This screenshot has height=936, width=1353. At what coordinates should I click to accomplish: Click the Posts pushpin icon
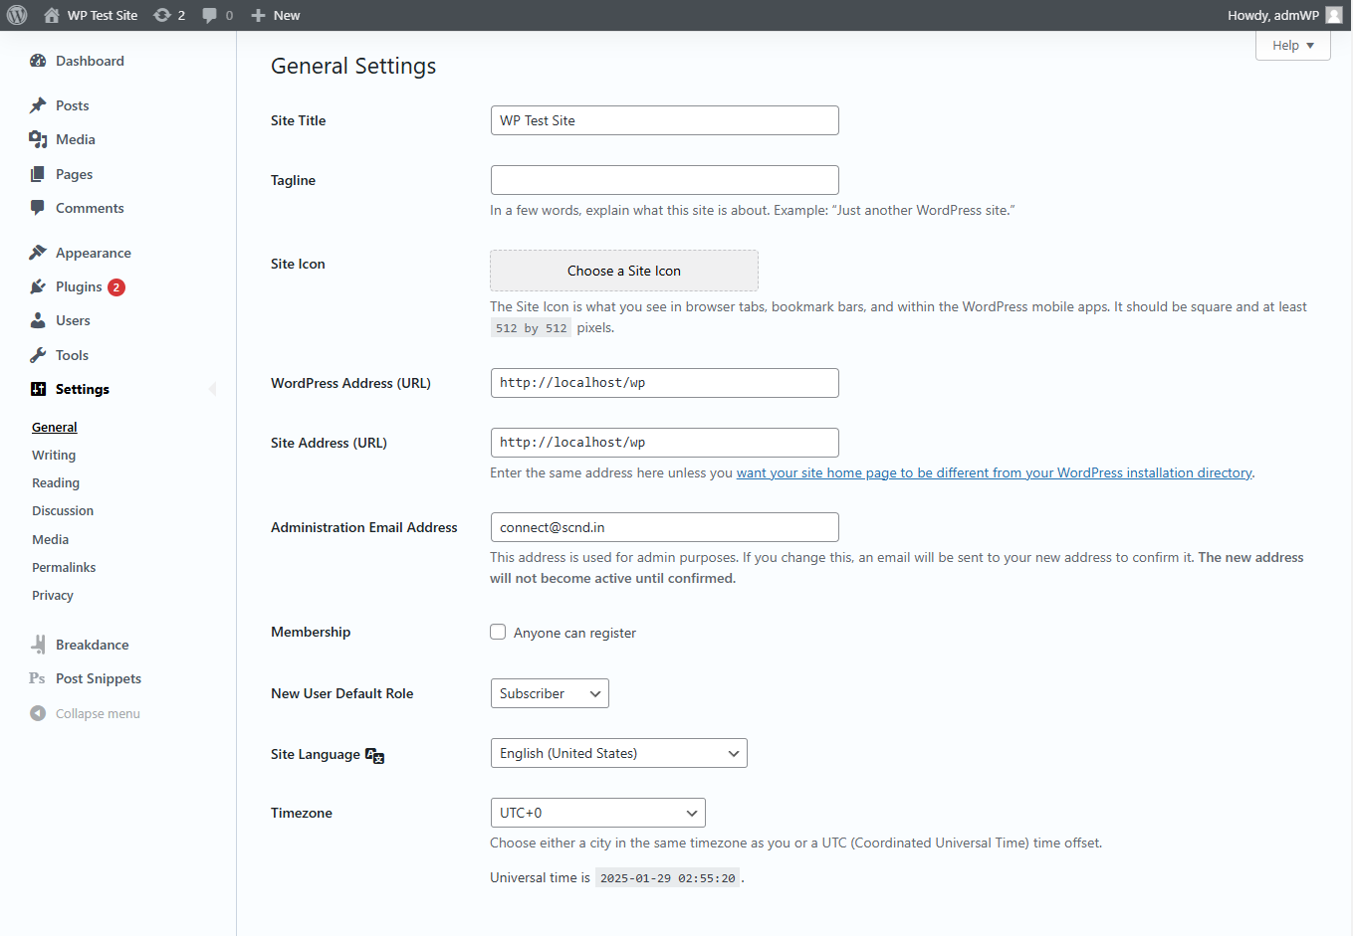tap(38, 105)
